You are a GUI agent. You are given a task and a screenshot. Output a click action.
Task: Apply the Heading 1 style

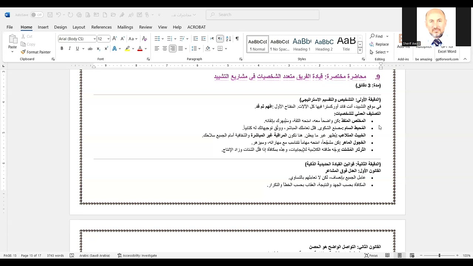302,44
